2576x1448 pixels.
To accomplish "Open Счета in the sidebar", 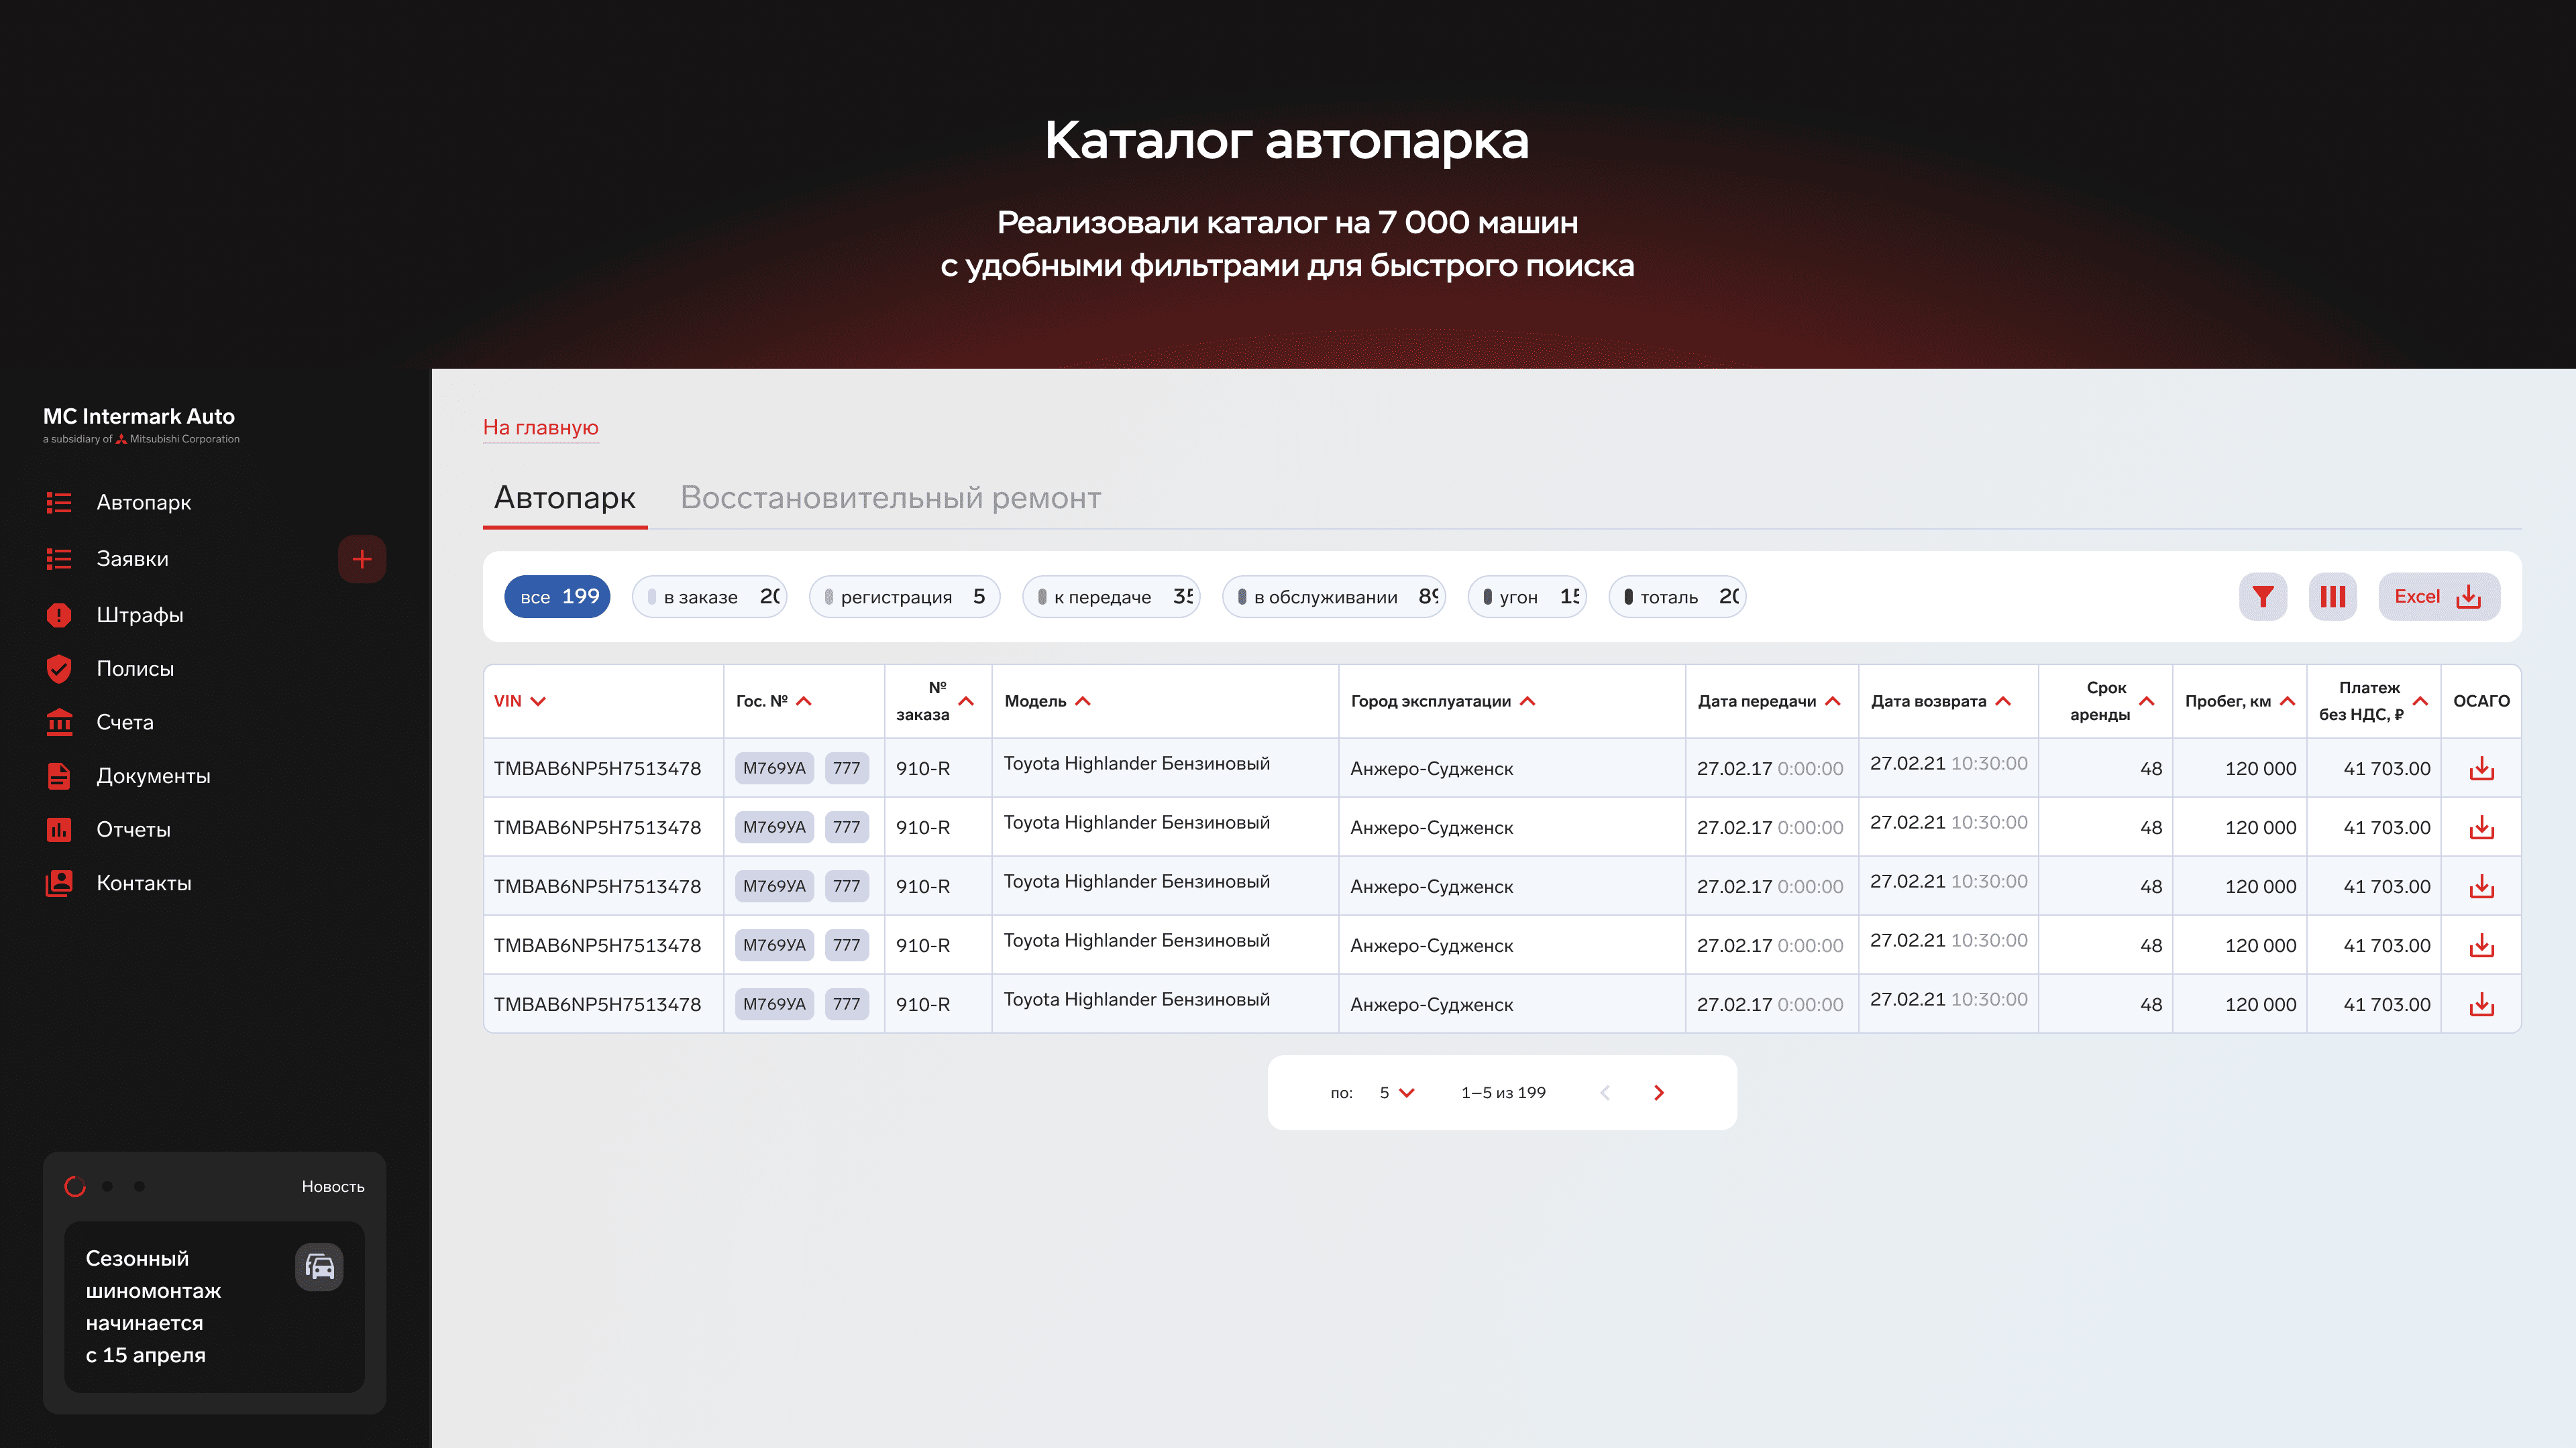I will (x=125, y=723).
